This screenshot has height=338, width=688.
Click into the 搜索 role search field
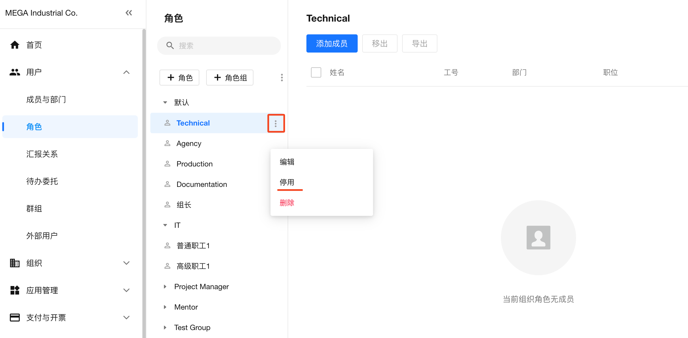click(x=225, y=45)
